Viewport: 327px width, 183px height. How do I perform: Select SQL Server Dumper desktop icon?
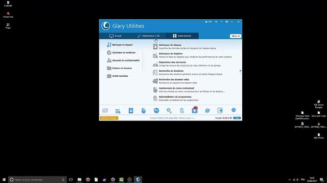point(319,104)
